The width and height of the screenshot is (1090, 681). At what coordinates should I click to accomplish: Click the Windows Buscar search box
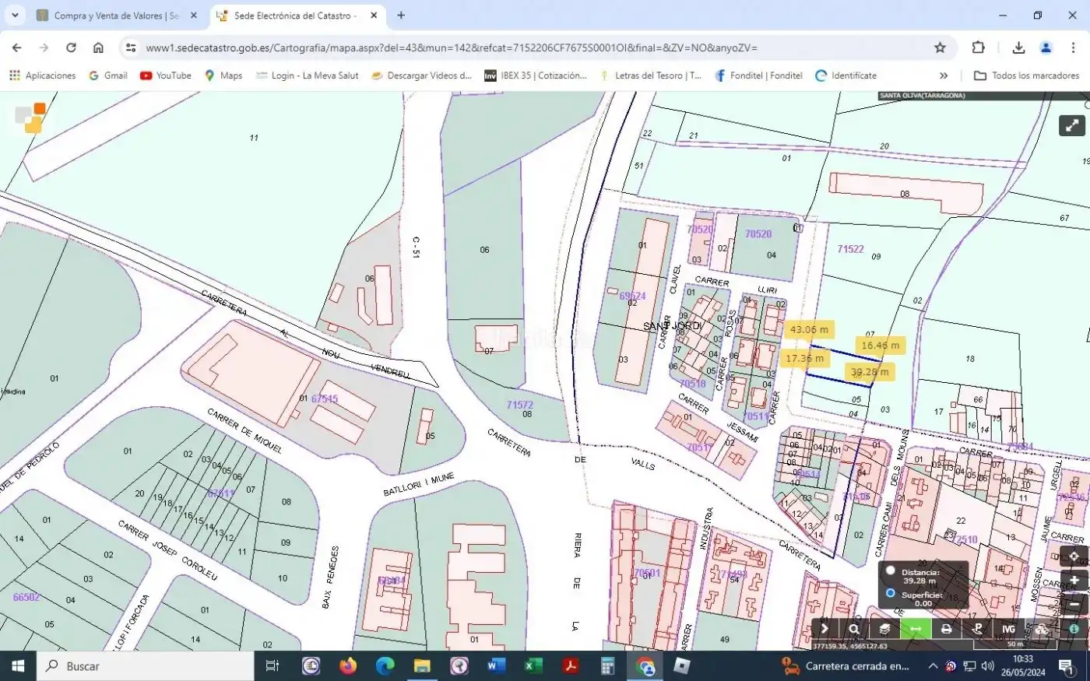(x=146, y=666)
